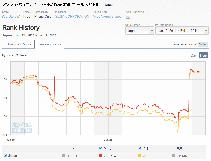Click the red JP-ゲーム legend swatch
Screen dimensions: 211x161
point(100,156)
